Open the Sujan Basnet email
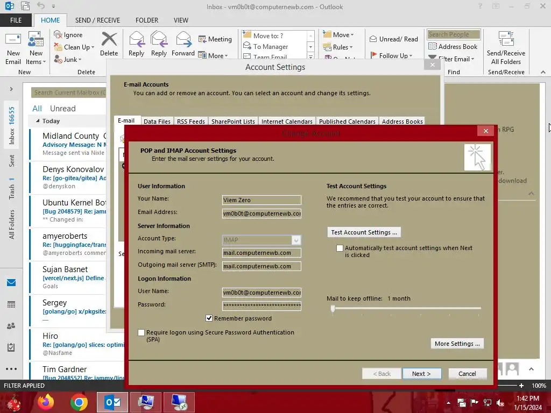 point(68,277)
